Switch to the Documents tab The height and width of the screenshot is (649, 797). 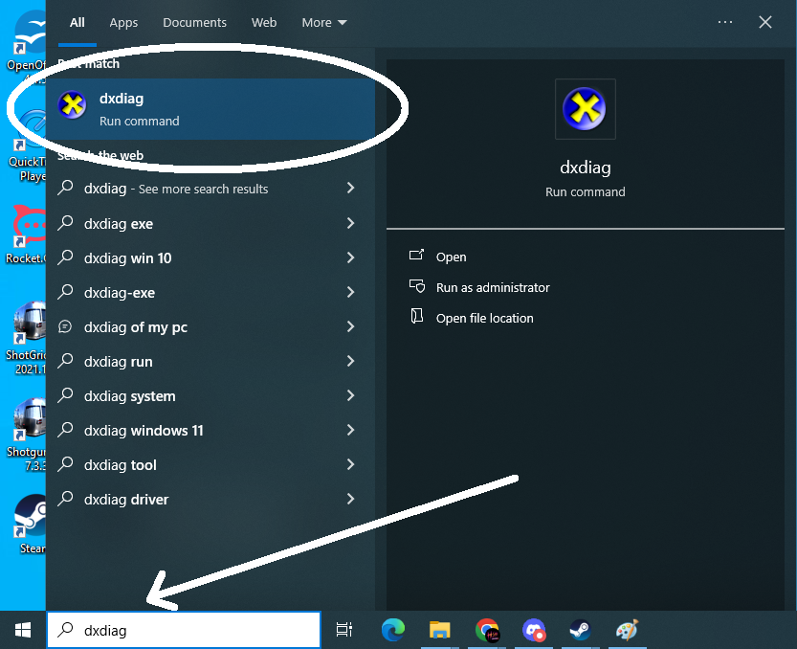(x=194, y=23)
